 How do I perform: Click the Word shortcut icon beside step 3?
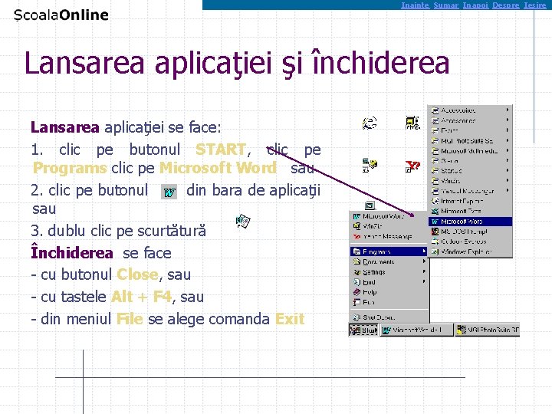(243, 221)
